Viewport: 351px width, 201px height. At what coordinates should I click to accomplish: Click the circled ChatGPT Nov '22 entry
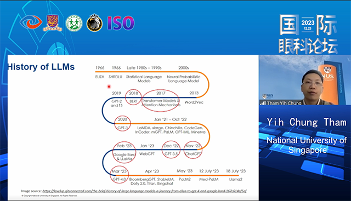[193, 150]
